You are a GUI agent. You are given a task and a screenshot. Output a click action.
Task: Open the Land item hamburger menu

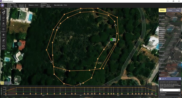coord(180,79)
